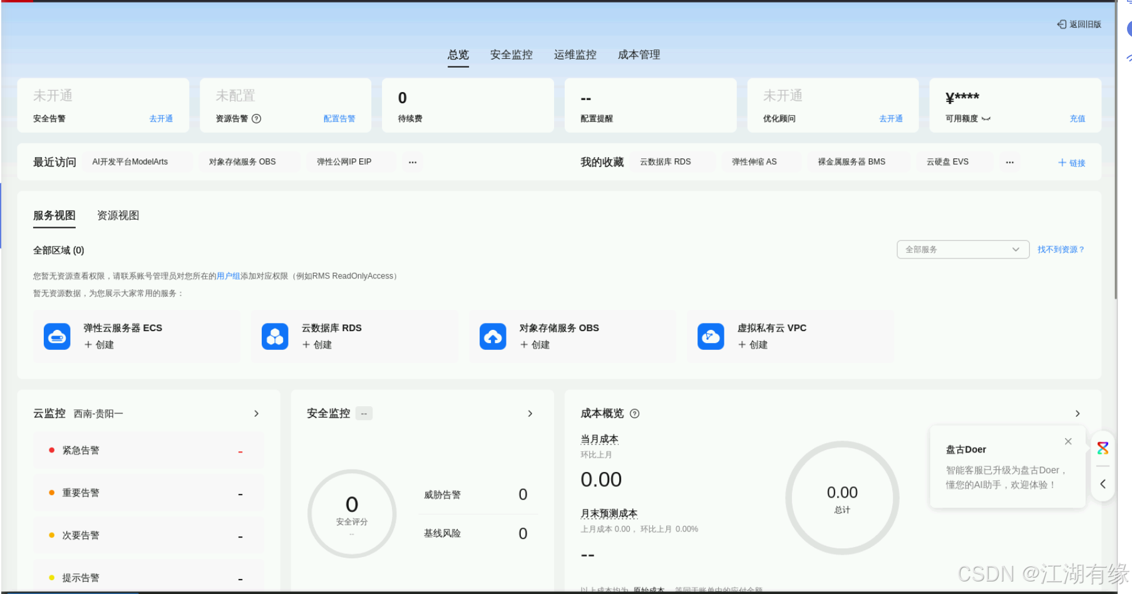The height and width of the screenshot is (594, 1132).
Task: Select the 虚拟私有云 VPC service icon
Action: 711,336
